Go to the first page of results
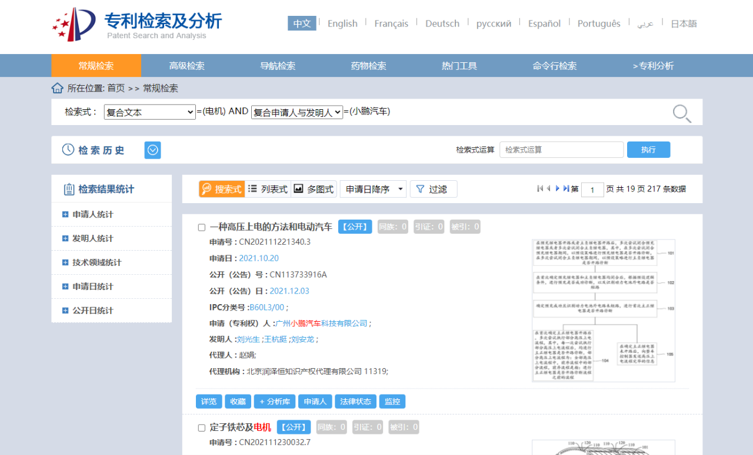The width and height of the screenshot is (753, 455). pos(540,188)
